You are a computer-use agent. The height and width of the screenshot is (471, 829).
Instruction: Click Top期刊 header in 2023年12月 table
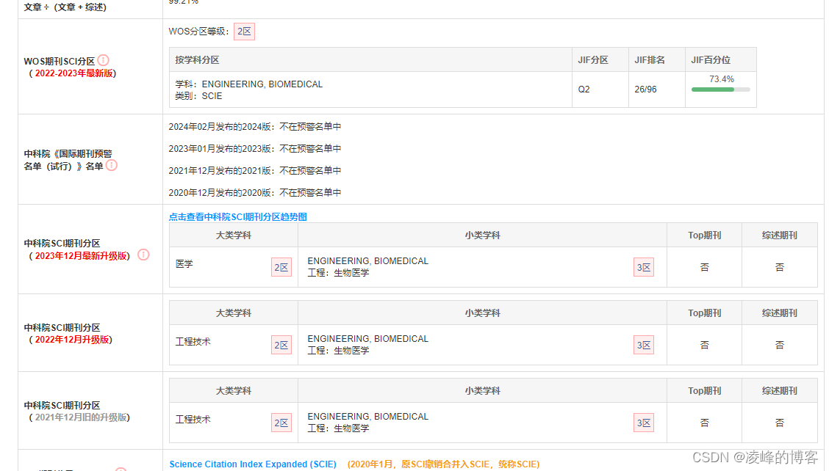pyautogui.click(x=704, y=235)
